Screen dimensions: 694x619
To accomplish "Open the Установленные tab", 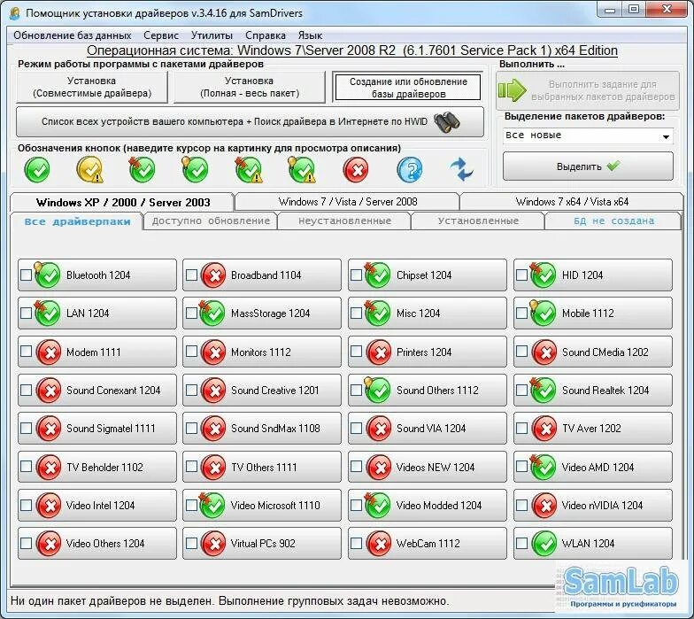I will [x=478, y=221].
